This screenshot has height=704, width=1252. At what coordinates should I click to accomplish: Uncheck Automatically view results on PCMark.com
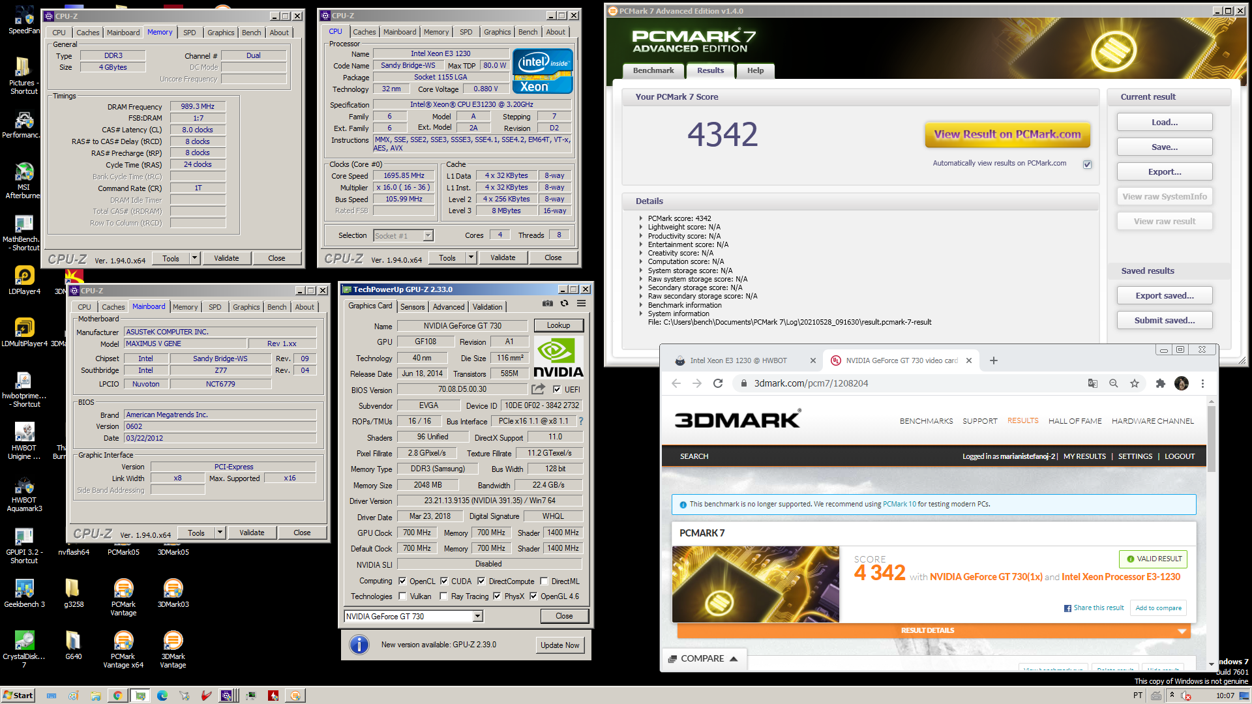pyautogui.click(x=1087, y=164)
